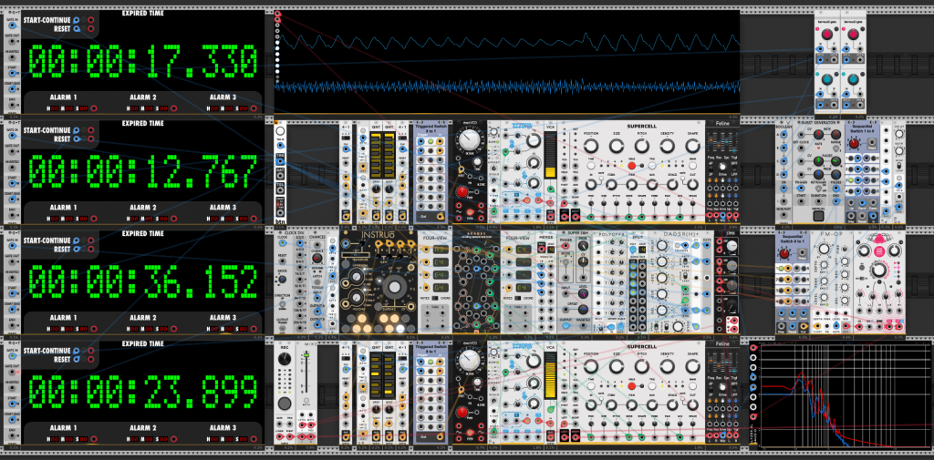Click purple LEVEL knob on SUPER S&H

coord(583,292)
